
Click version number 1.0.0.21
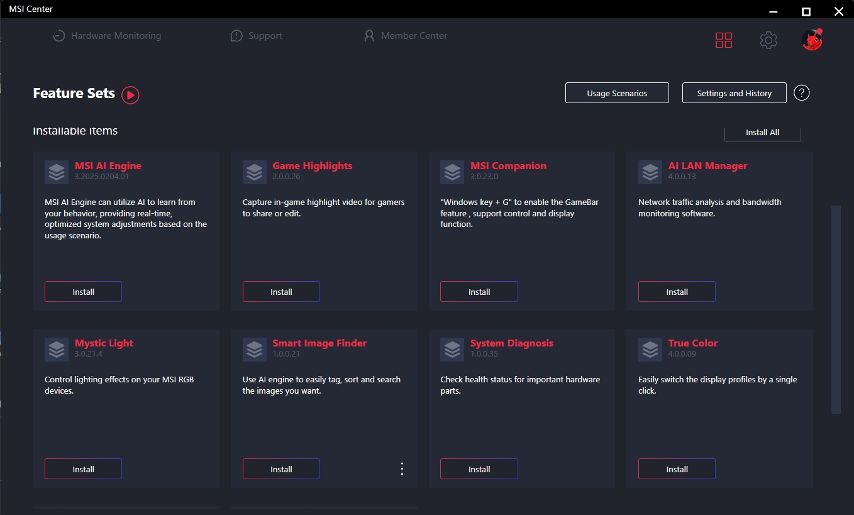[x=286, y=354]
